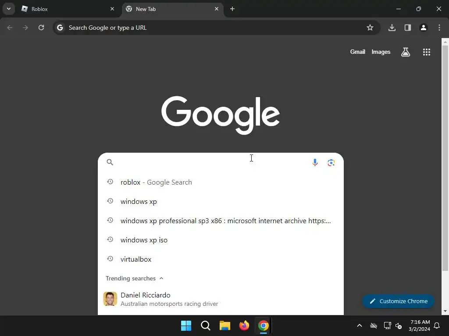Click the search magnifier icon in box
Image resolution: width=449 pixels, height=336 pixels.
pos(110,162)
